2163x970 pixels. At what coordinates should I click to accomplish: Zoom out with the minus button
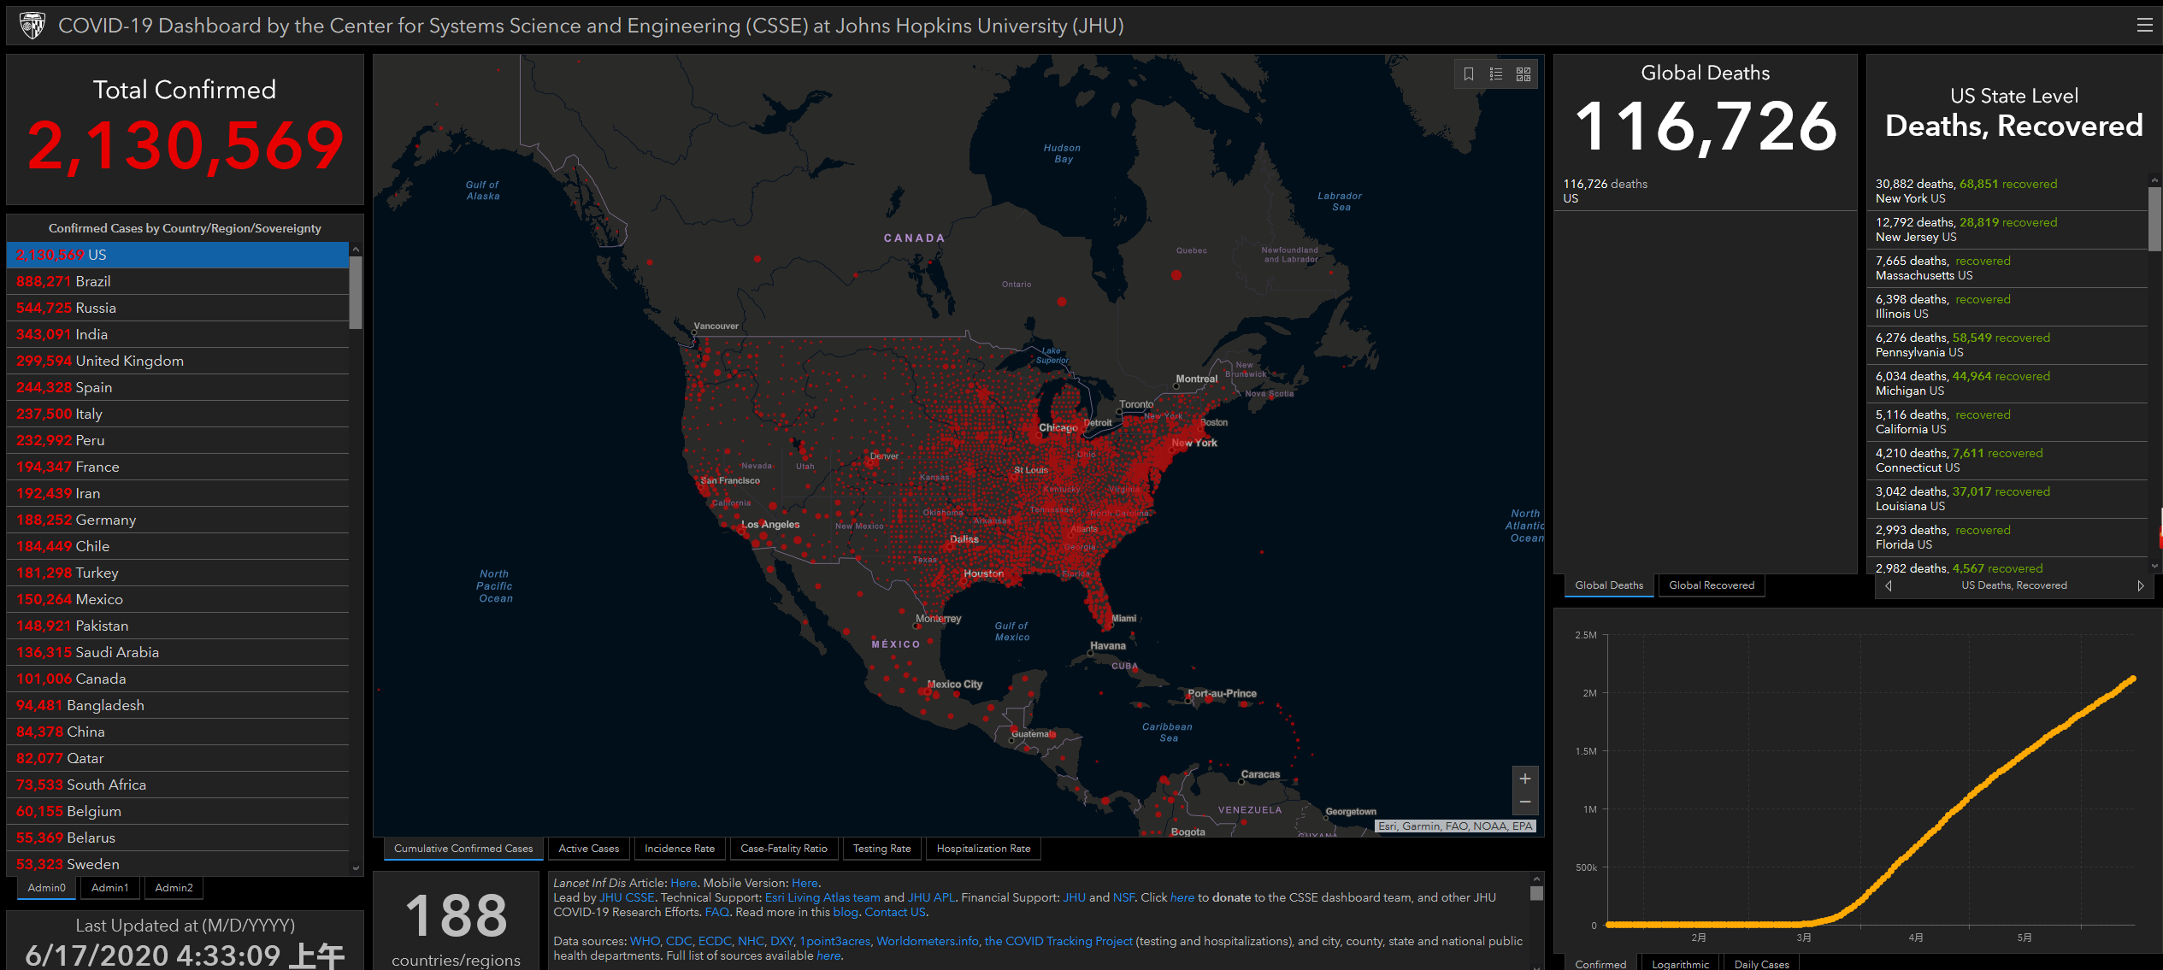tap(1524, 802)
